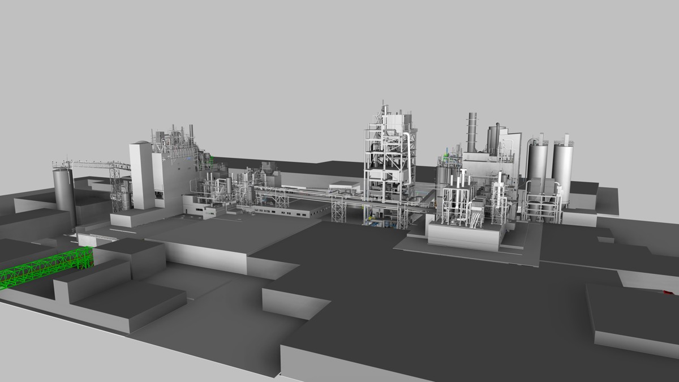This screenshot has width=679, height=382.
Task: Click the raised platform with white piping
Action: point(464,232)
